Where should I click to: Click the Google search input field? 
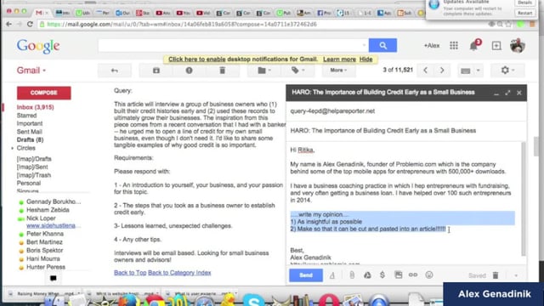(233, 45)
